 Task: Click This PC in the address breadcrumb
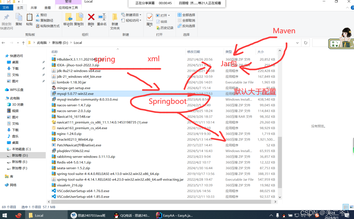click(x=42, y=43)
